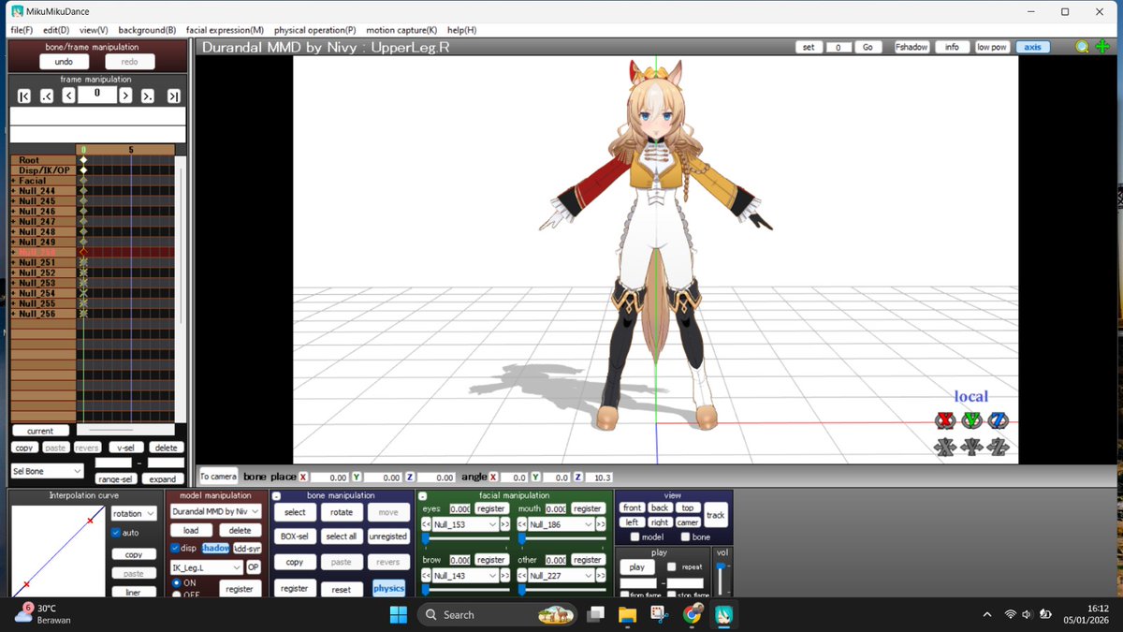Collapse the bone manipulation panel
This screenshot has height=632, width=1123.
(276, 495)
